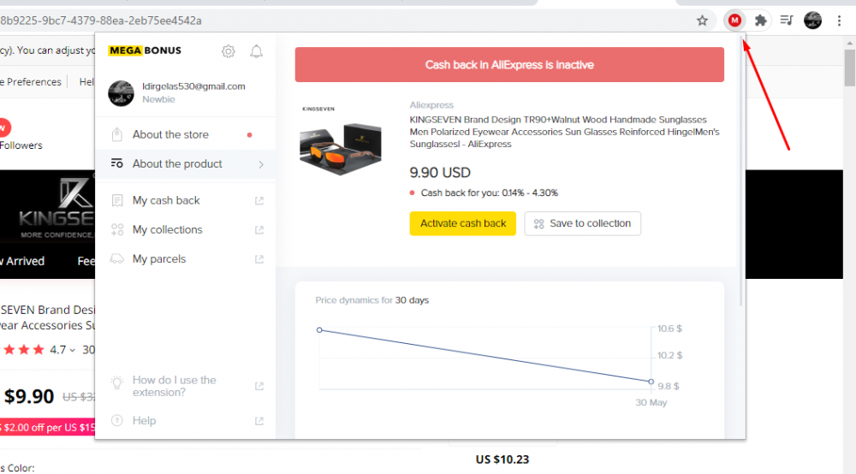Click external link icon beside My cash back
This screenshot has height=474, width=856.
[259, 201]
